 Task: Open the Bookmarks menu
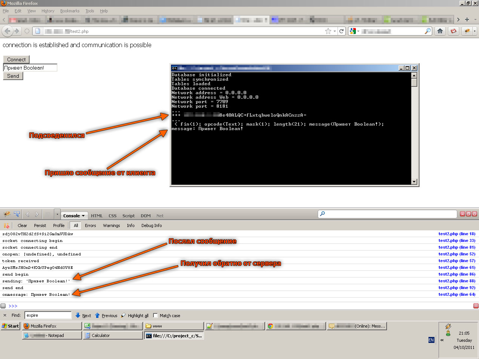(x=70, y=11)
